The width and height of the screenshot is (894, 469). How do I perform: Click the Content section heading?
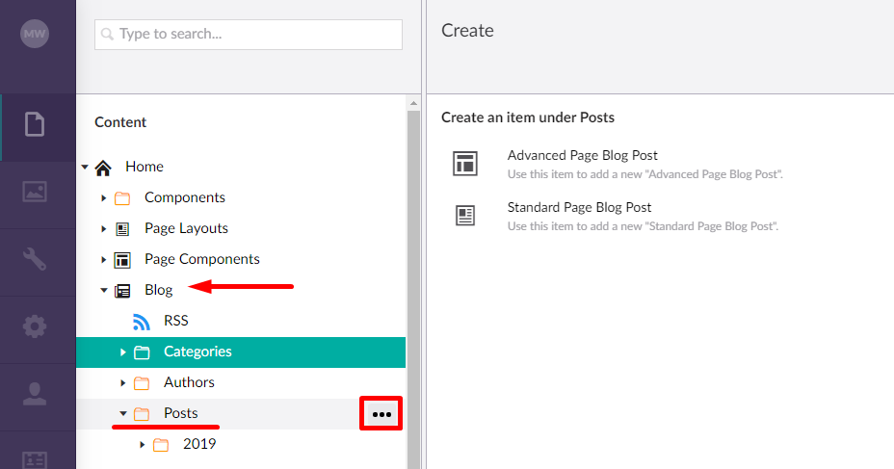pos(120,122)
